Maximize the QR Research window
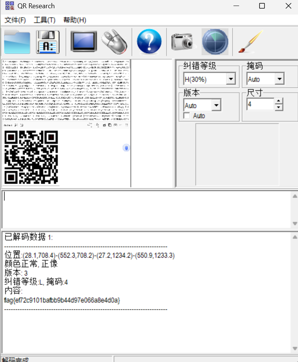Screen dimensions: 298x362 [262, 6]
